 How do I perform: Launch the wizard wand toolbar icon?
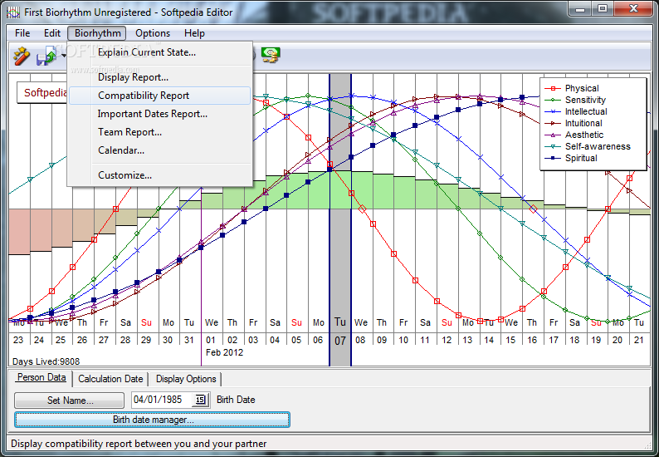coord(21,56)
